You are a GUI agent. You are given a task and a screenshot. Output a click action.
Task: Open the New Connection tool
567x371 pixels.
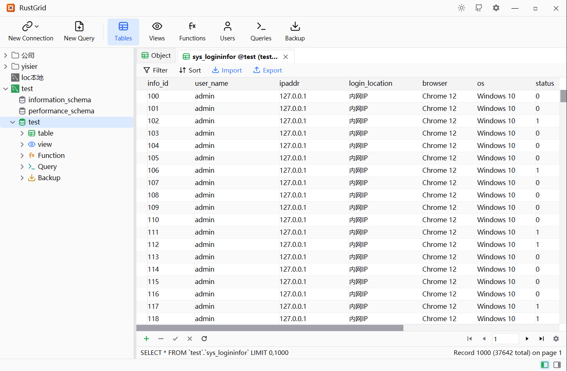pyautogui.click(x=31, y=32)
